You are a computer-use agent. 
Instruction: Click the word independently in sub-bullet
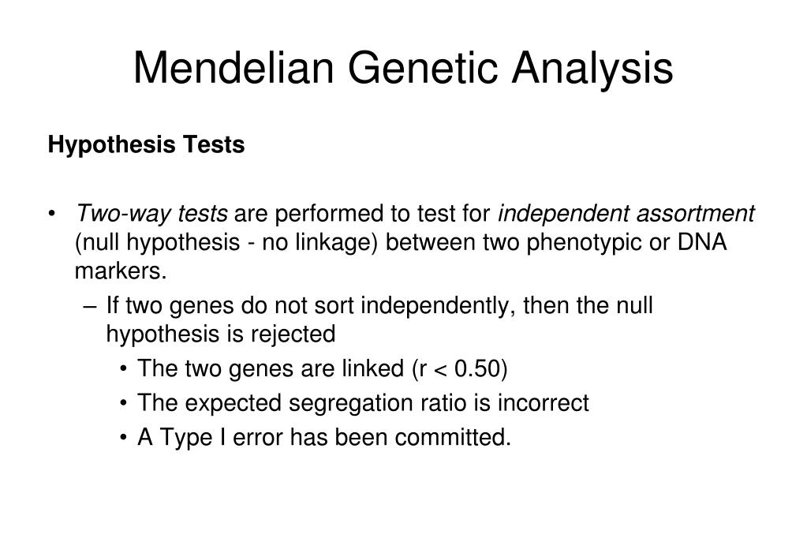[x=438, y=306]
